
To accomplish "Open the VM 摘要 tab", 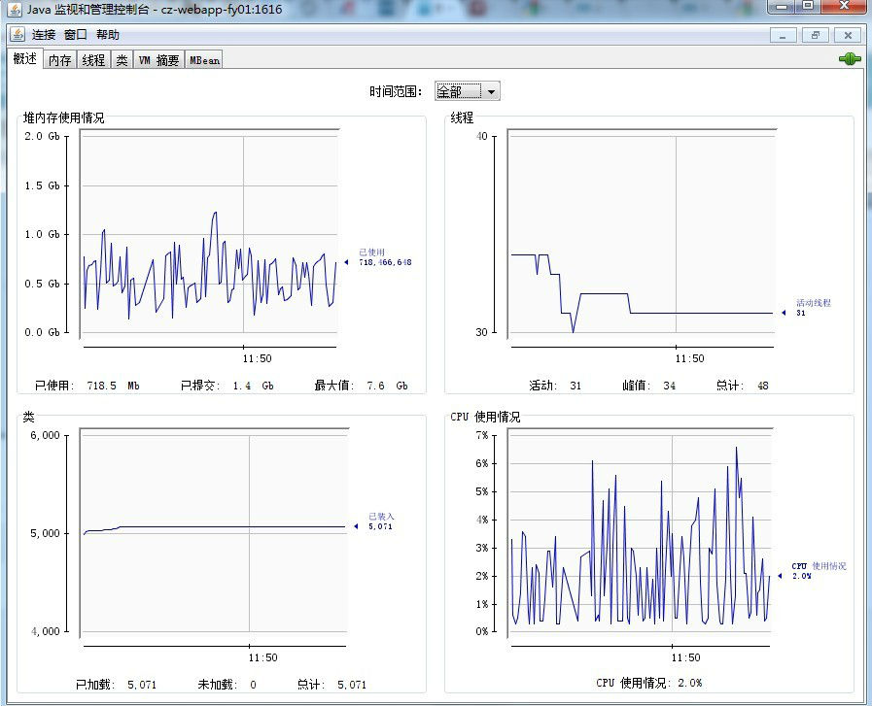I will (x=158, y=60).
